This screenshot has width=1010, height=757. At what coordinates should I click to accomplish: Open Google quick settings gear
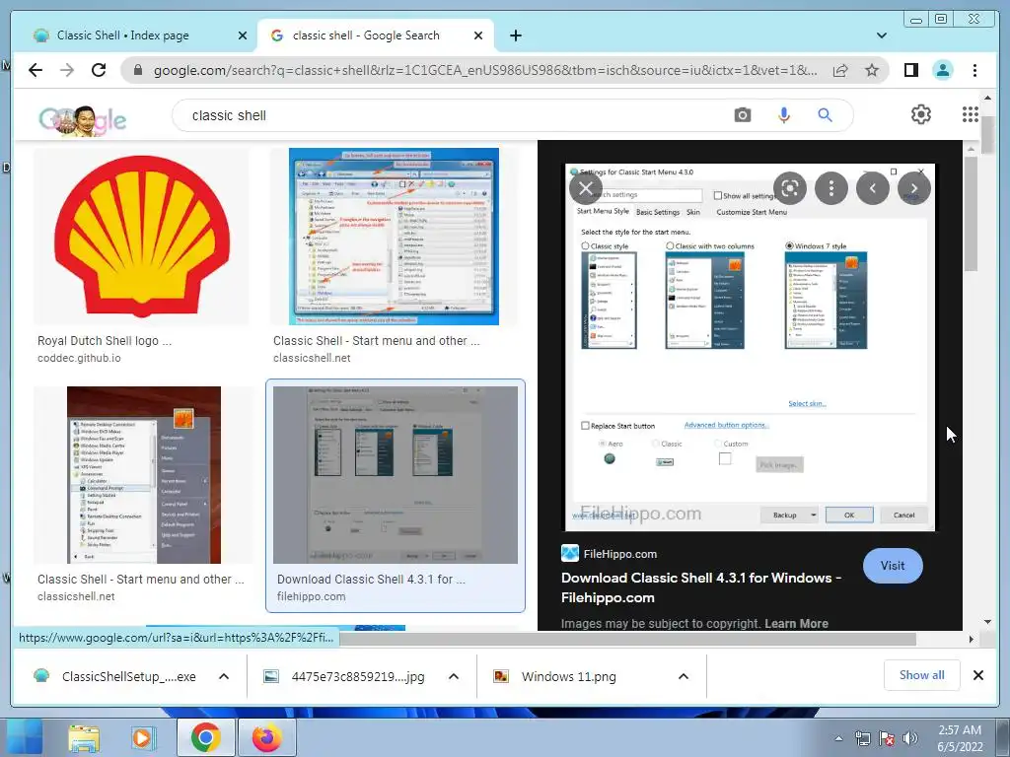(x=921, y=114)
